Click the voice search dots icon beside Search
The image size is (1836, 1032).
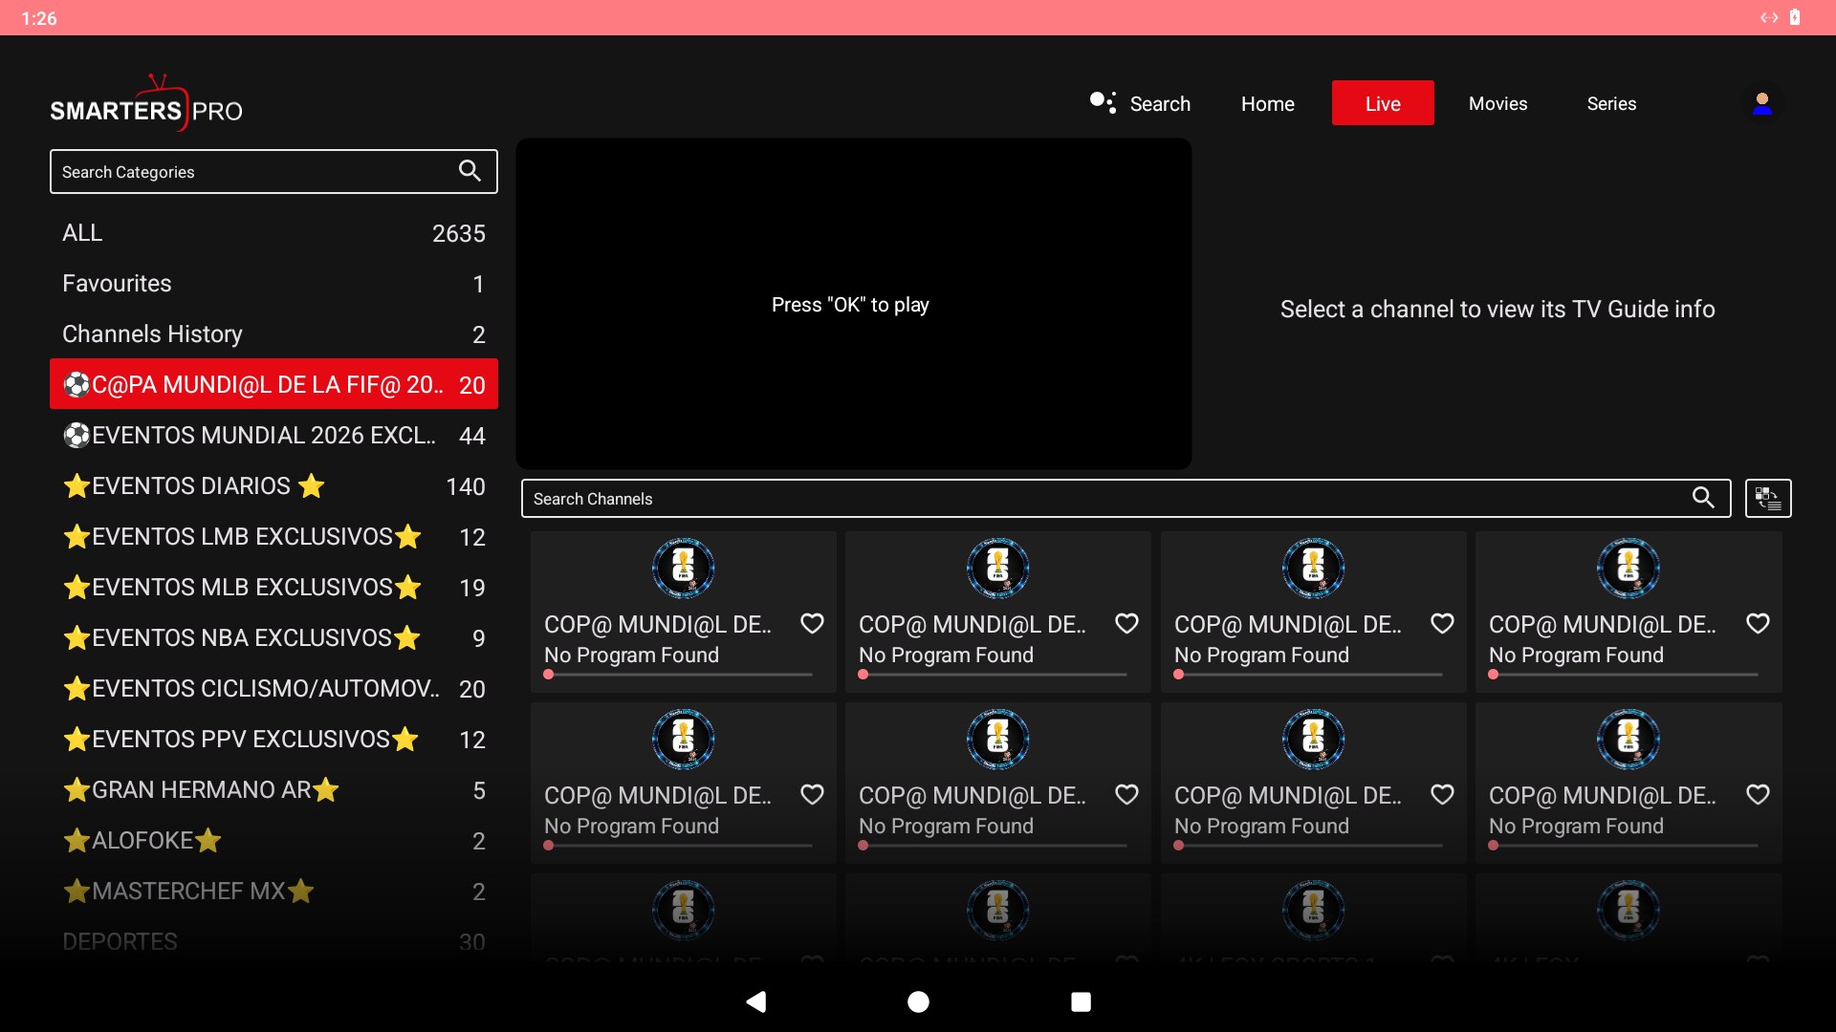(x=1103, y=102)
